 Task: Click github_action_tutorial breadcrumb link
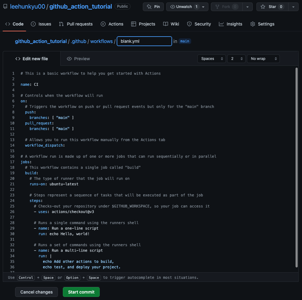click(x=41, y=41)
